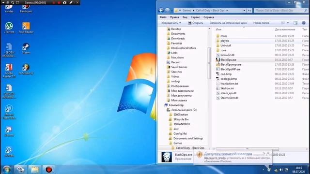Screen dimensions: 310x174
Task: Expand the address bar history dropdown
Action: (244, 11)
